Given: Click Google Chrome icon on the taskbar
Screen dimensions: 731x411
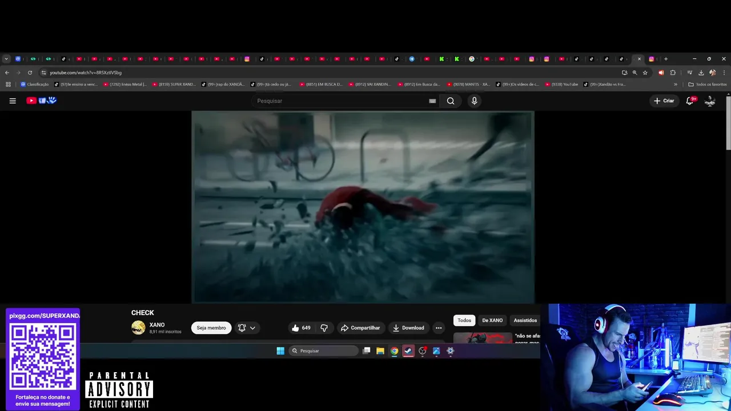Looking at the screenshot, I should [394, 351].
